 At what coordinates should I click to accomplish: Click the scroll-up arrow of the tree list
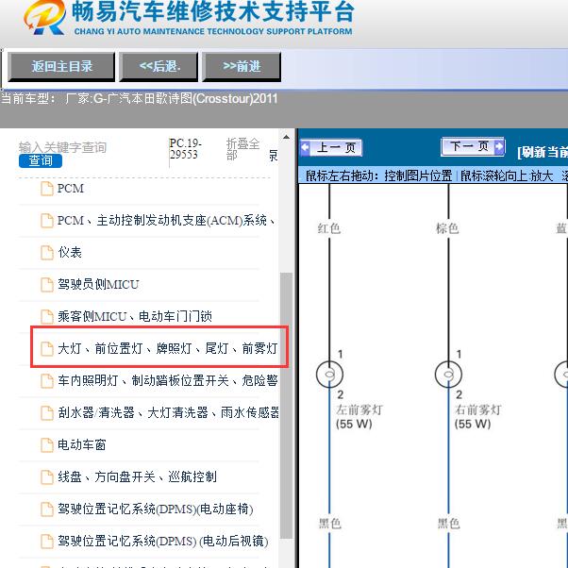[286, 138]
